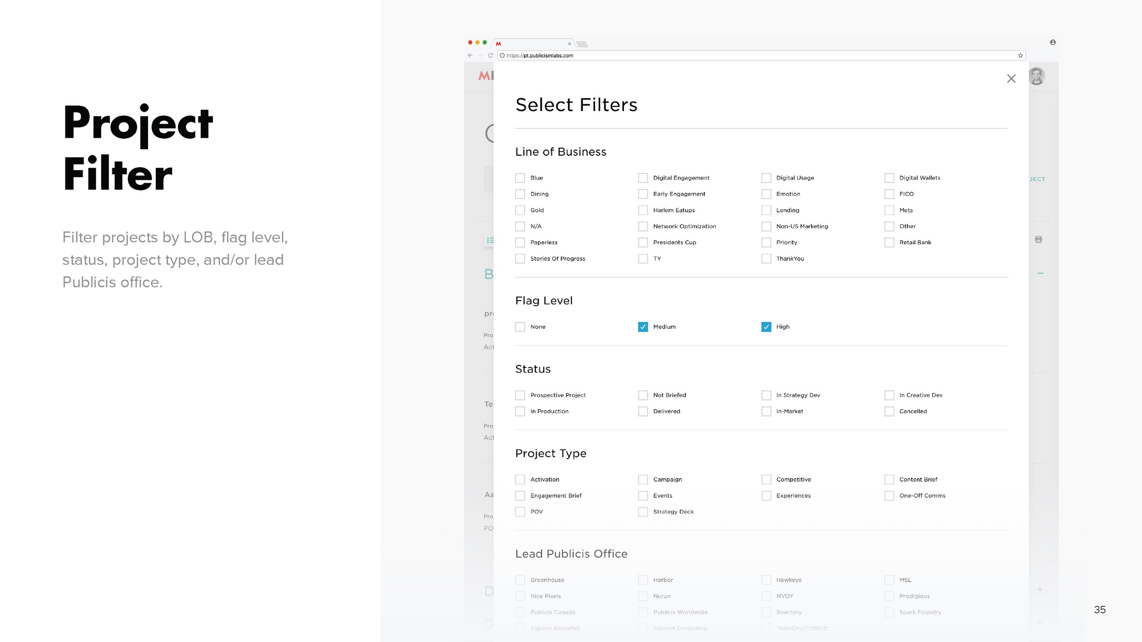Check the Digital Engagement checkbox
1142x642 pixels.
click(x=643, y=178)
